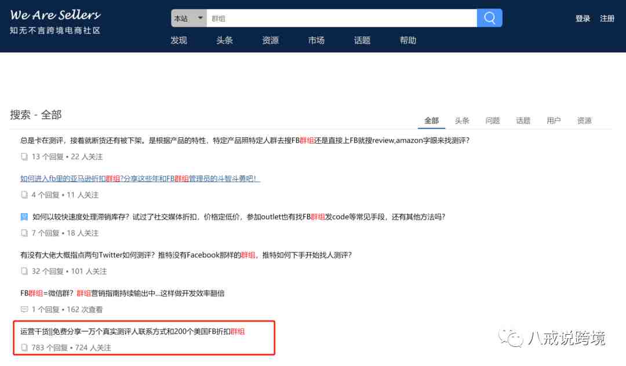Click the comment icon beside 1 个回复

[x=24, y=309]
